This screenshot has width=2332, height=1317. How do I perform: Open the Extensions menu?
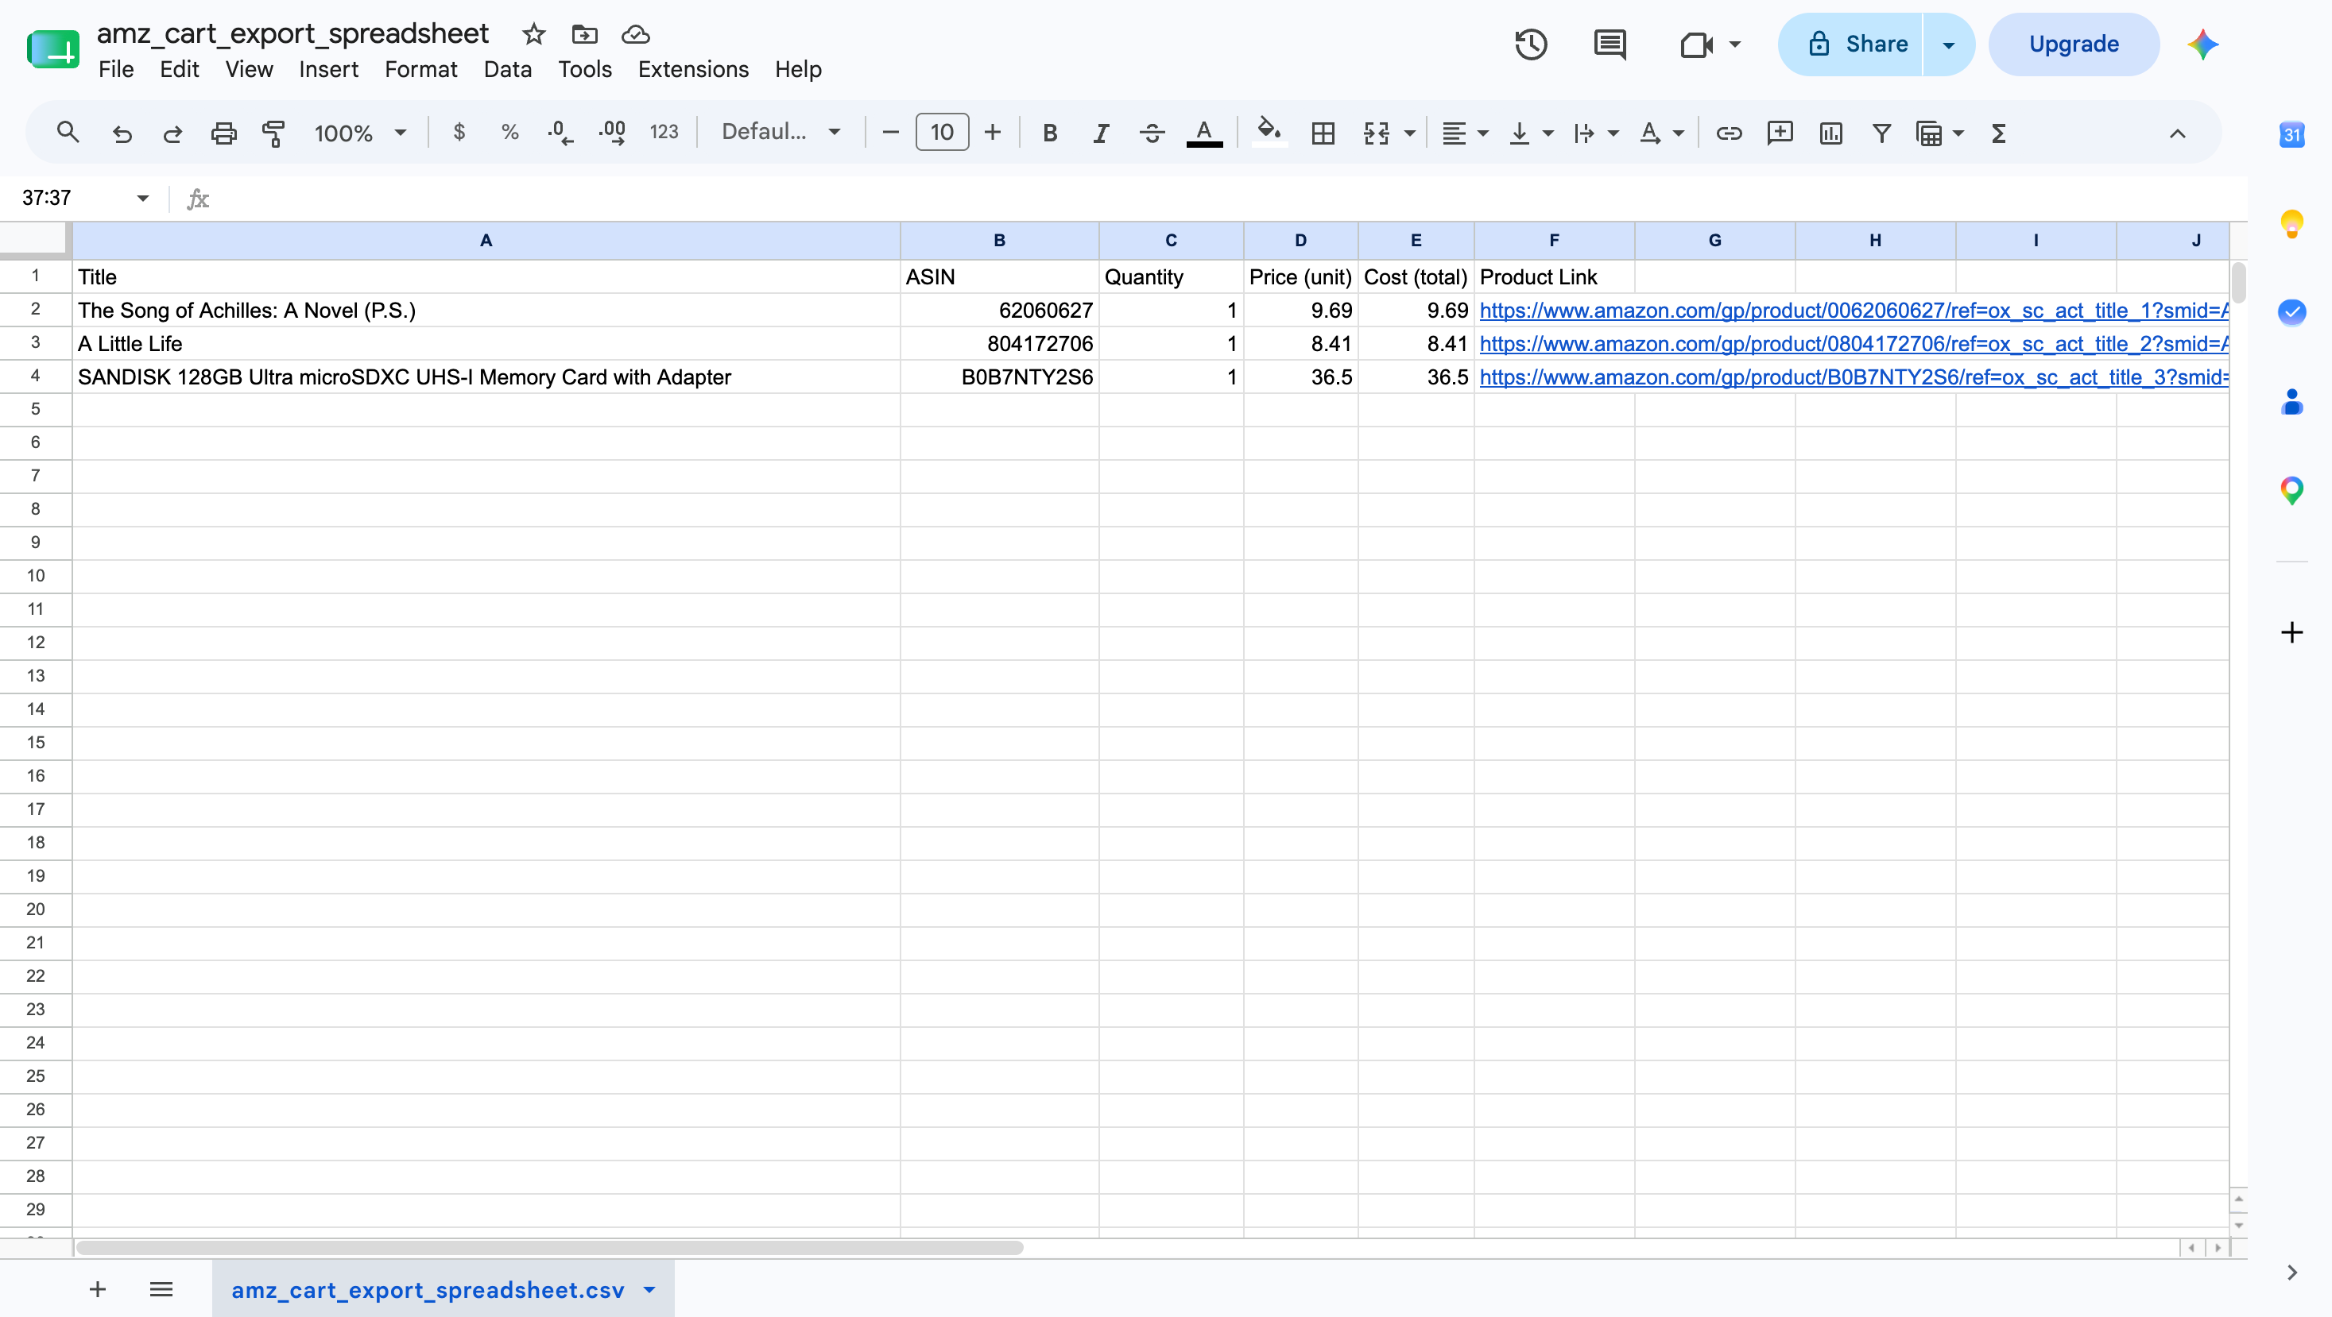pyautogui.click(x=693, y=70)
